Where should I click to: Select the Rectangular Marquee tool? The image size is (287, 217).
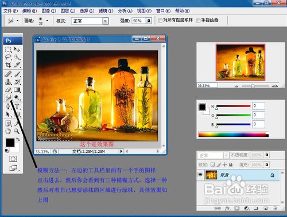(x=8, y=49)
